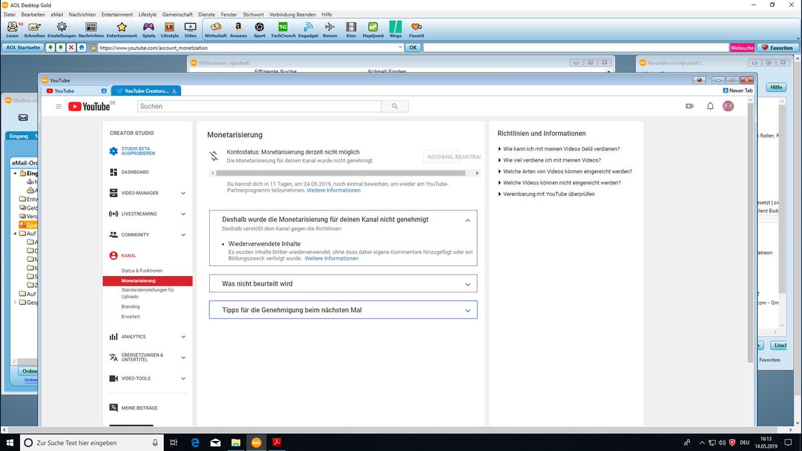Open the TechCrunch shortcut

tap(283, 29)
